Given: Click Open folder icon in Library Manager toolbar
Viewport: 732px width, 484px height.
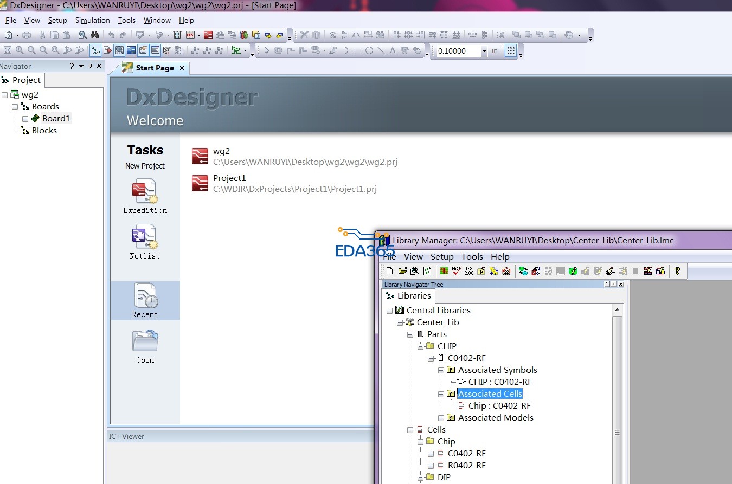Looking at the screenshot, I should click(402, 271).
